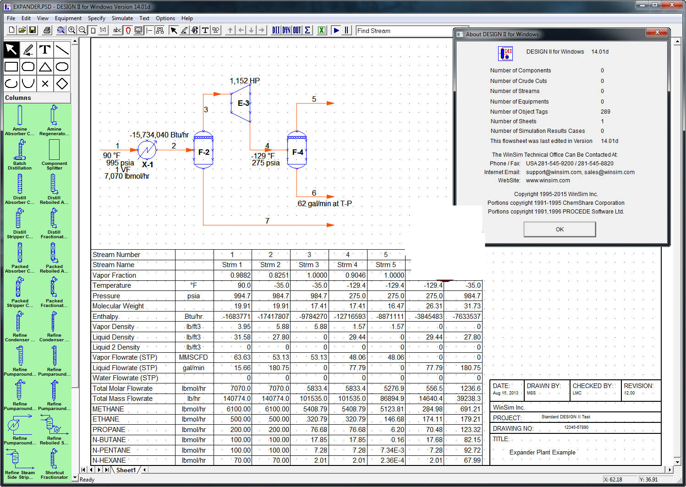Click the DII input file toolbar icon
The width and height of the screenshot is (686, 487).
coord(276,30)
